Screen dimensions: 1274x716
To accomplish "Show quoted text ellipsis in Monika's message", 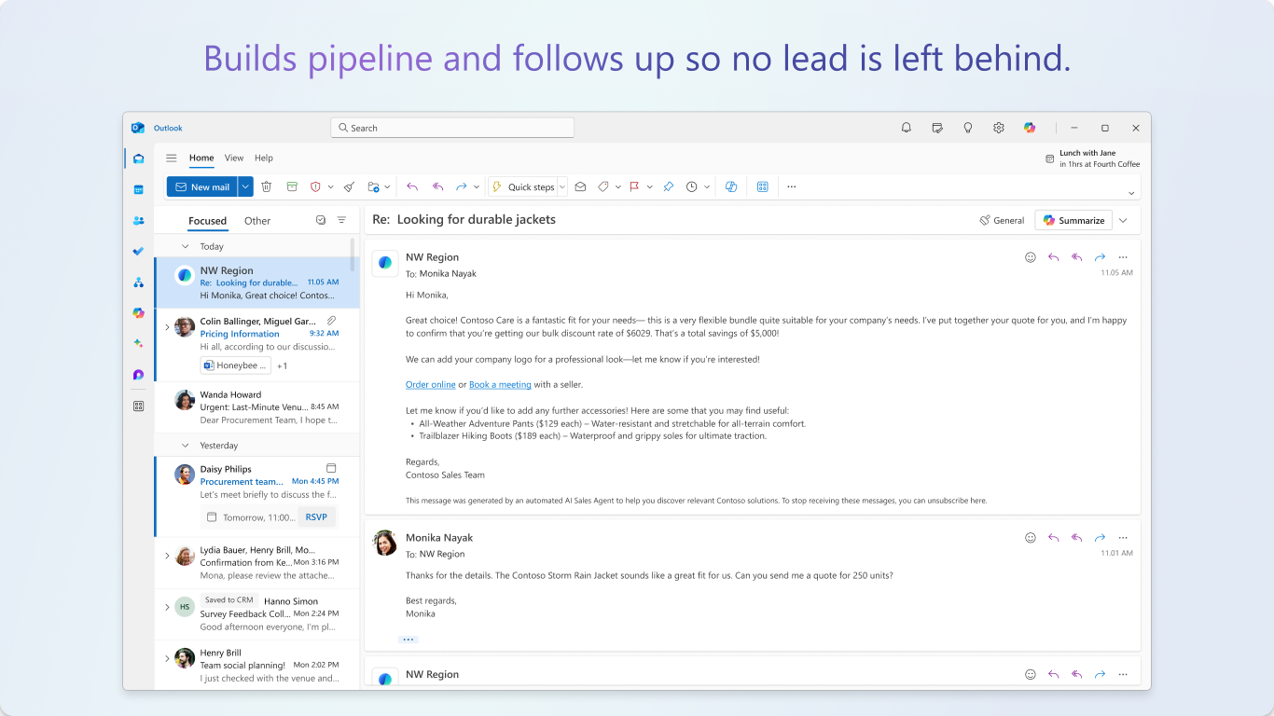I will pyautogui.click(x=409, y=640).
